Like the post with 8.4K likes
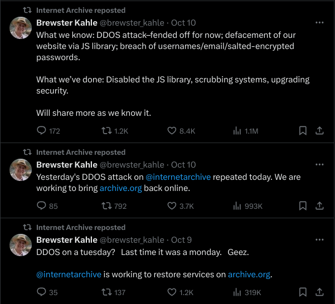The height and width of the screenshot is (304, 335). click(173, 131)
